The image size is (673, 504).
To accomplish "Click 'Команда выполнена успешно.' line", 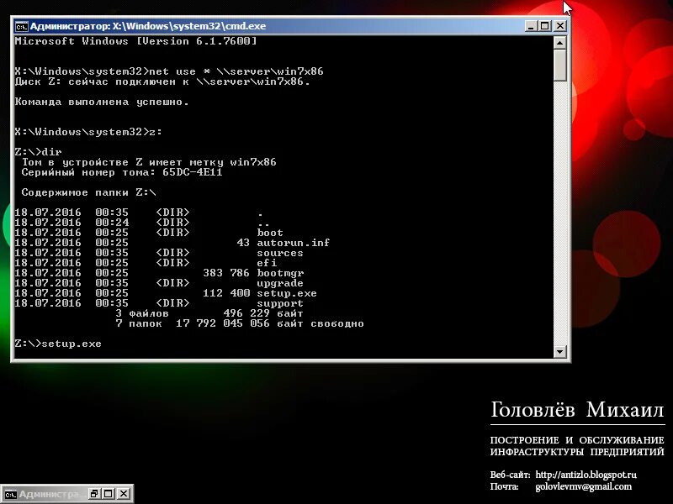I will click(102, 102).
